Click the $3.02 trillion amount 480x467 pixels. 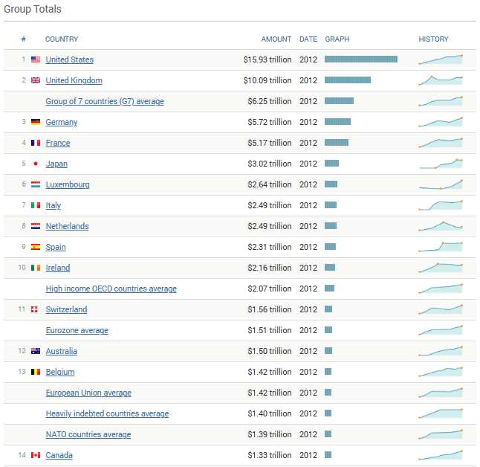coord(270,164)
